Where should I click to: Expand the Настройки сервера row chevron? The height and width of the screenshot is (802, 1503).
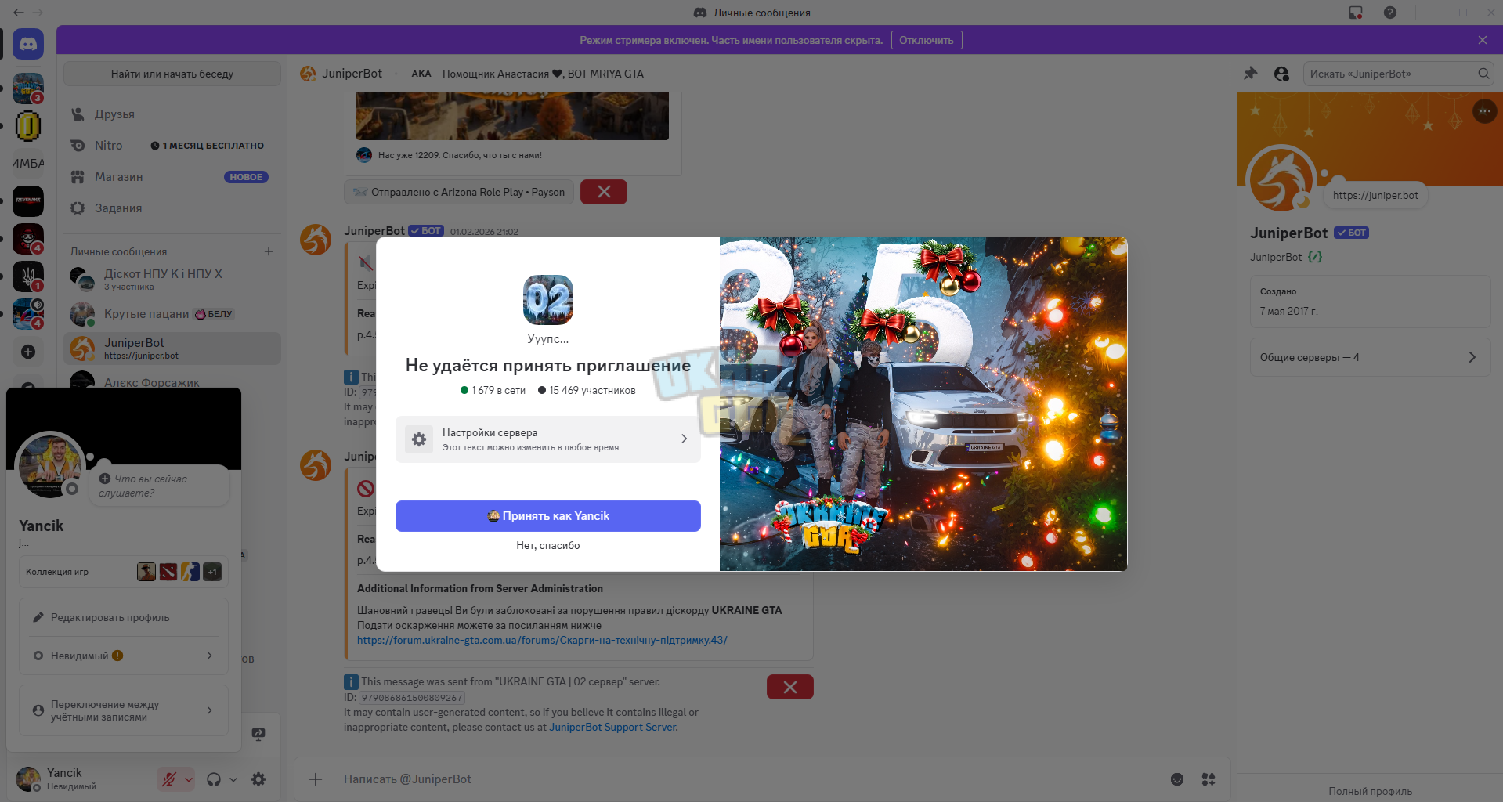click(684, 439)
